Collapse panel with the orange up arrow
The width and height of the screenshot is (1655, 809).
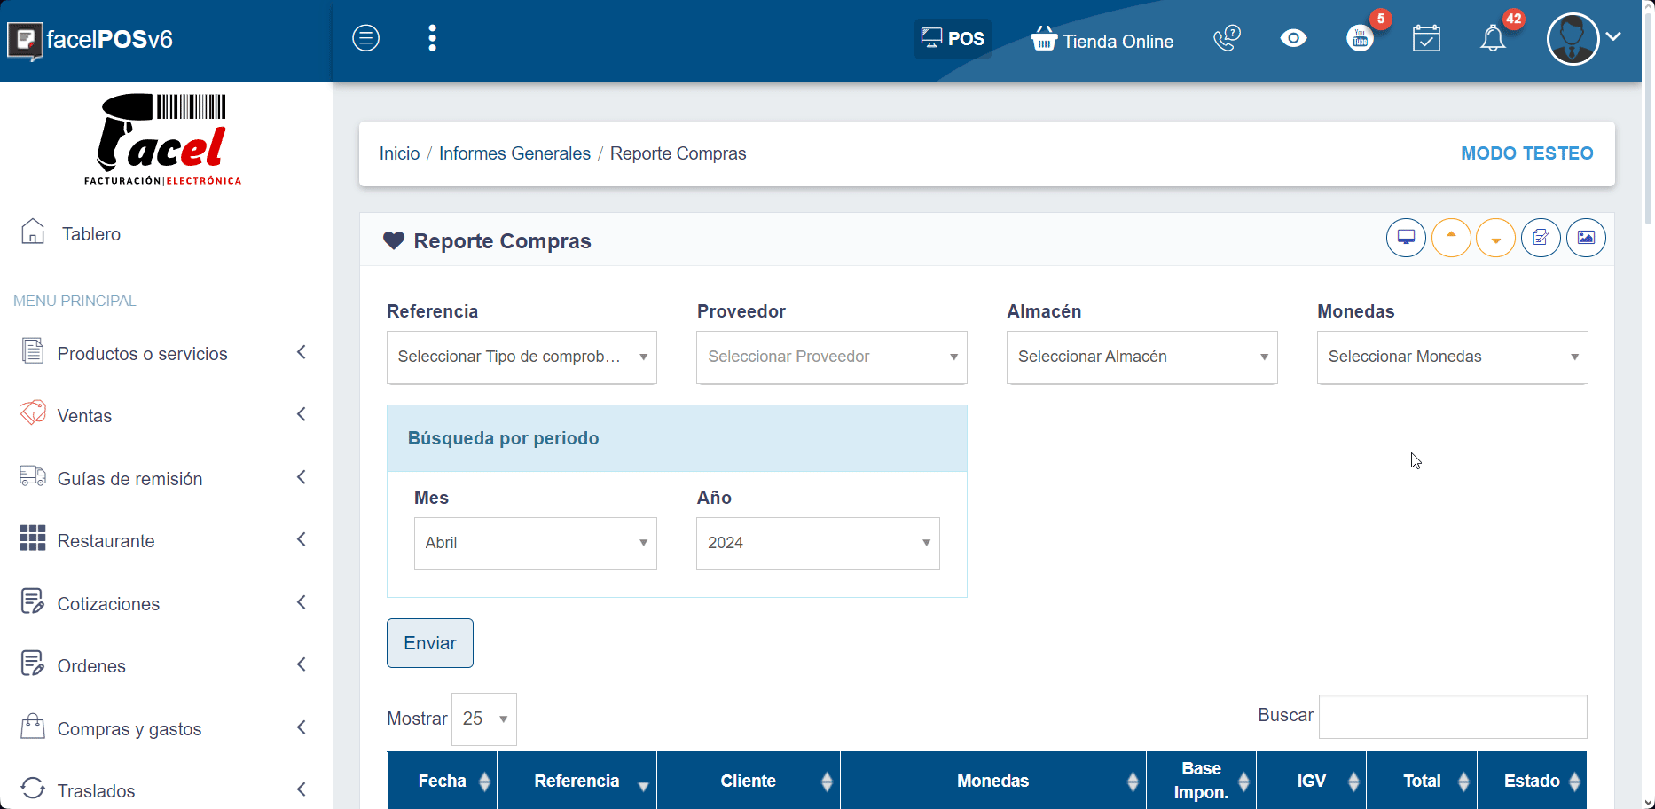point(1451,238)
